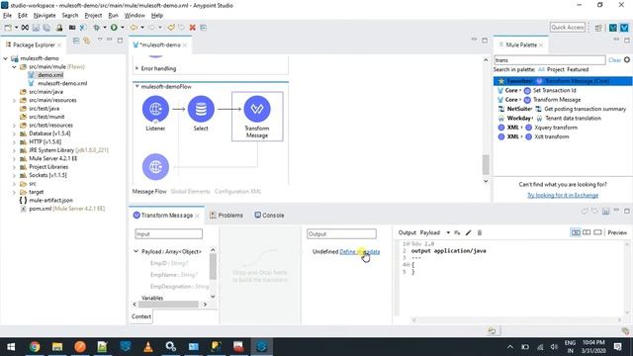
Task: Expand the JRE System Library node
Action: (14, 150)
